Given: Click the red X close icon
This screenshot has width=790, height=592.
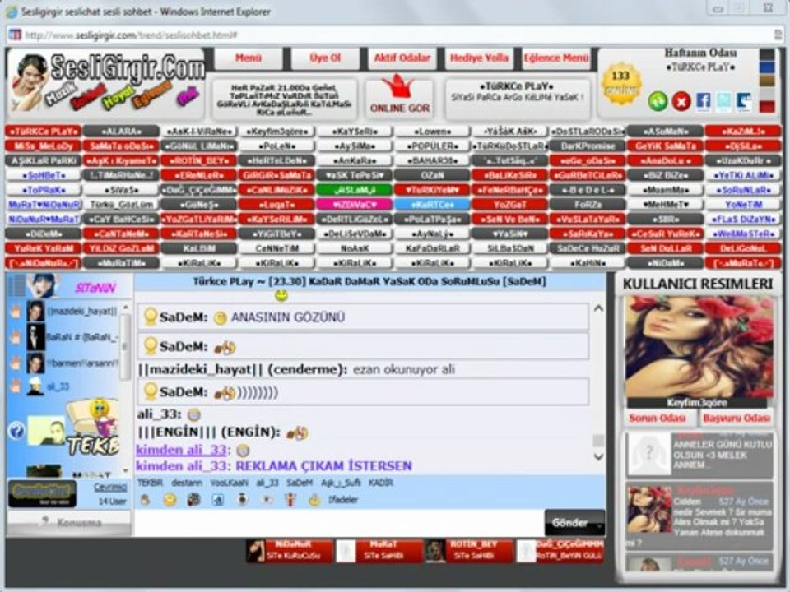Looking at the screenshot, I should (681, 101).
